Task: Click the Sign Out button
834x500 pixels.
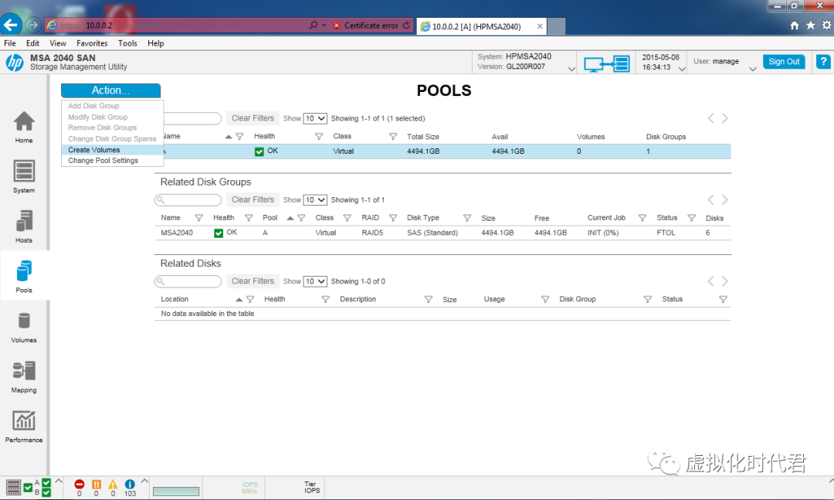Action: point(784,62)
